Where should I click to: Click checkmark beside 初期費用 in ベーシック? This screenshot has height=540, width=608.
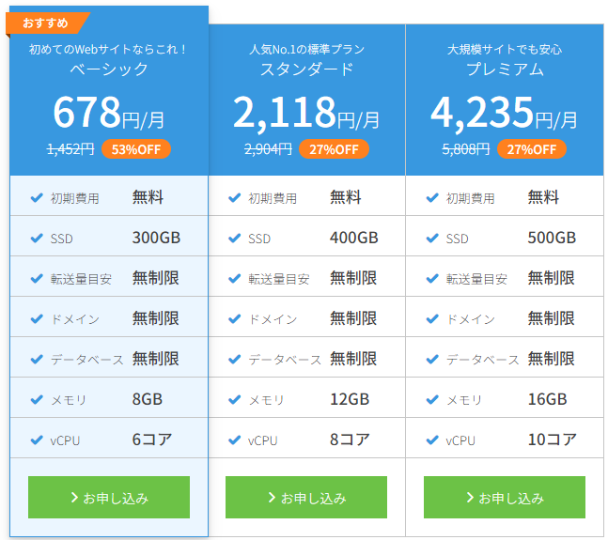(37, 198)
